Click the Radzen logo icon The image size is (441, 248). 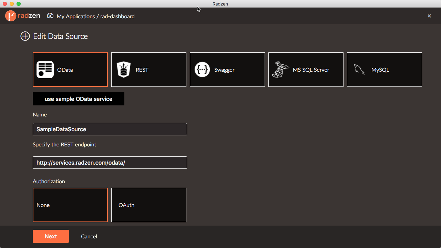[11, 16]
